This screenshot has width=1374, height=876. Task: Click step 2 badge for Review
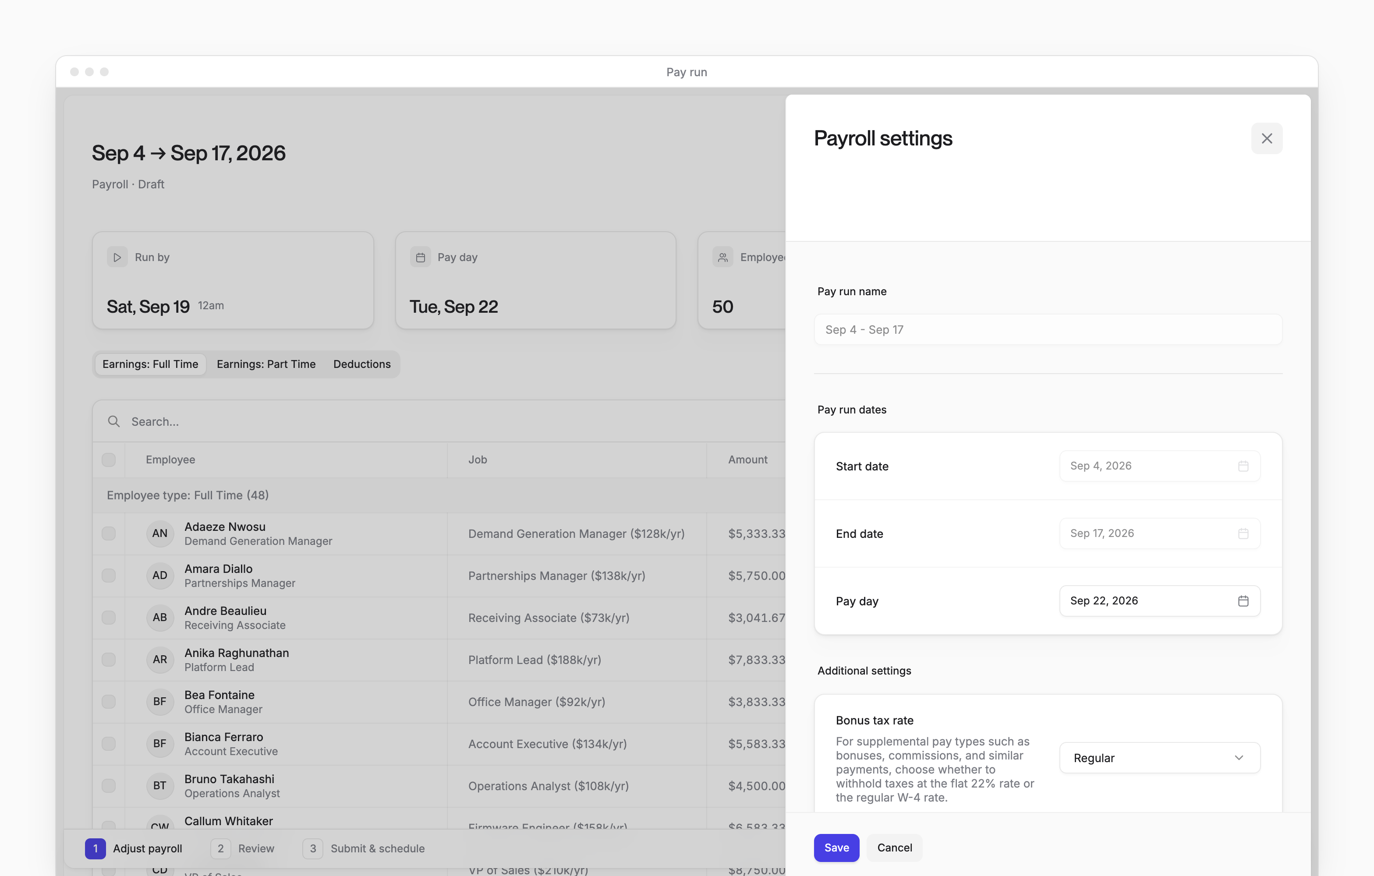(x=220, y=849)
